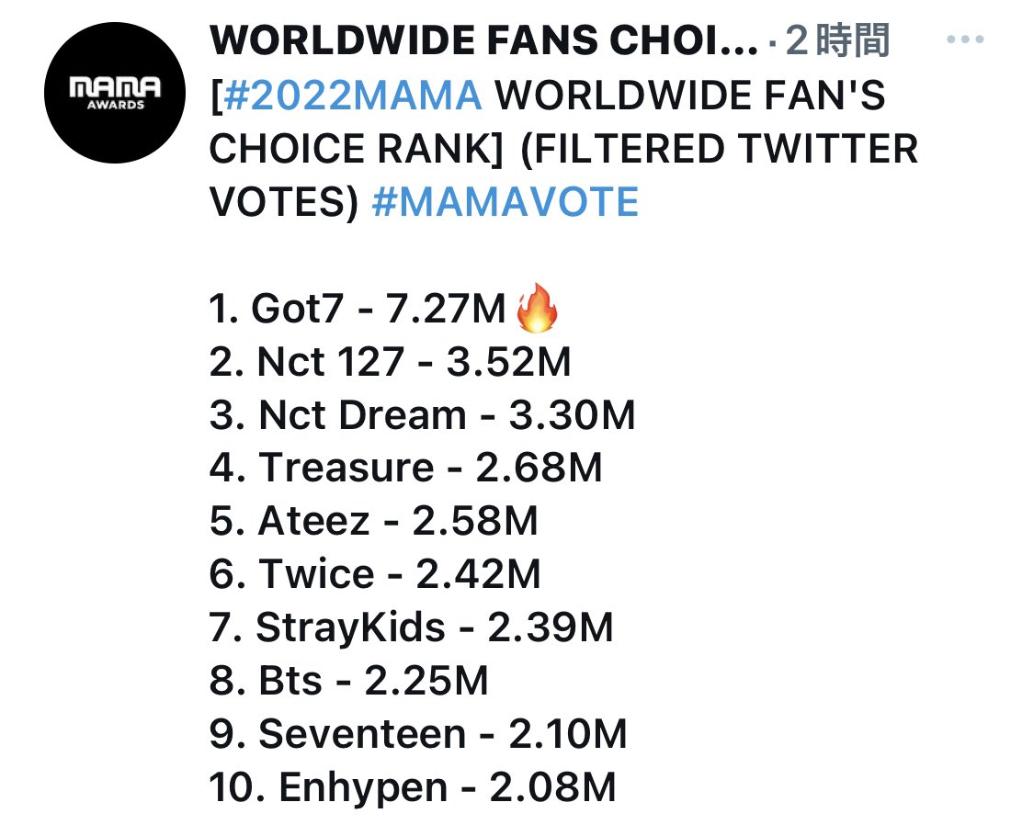The width and height of the screenshot is (1011, 825).
Task: Open the three-dot more options menu
Action: coord(965,40)
